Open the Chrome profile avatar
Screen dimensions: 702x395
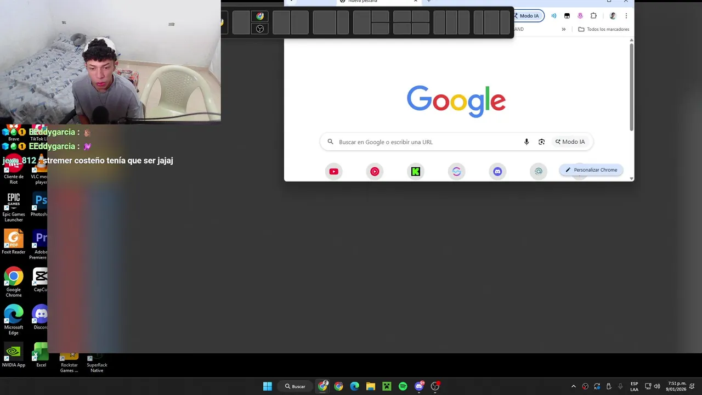(613, 16)
